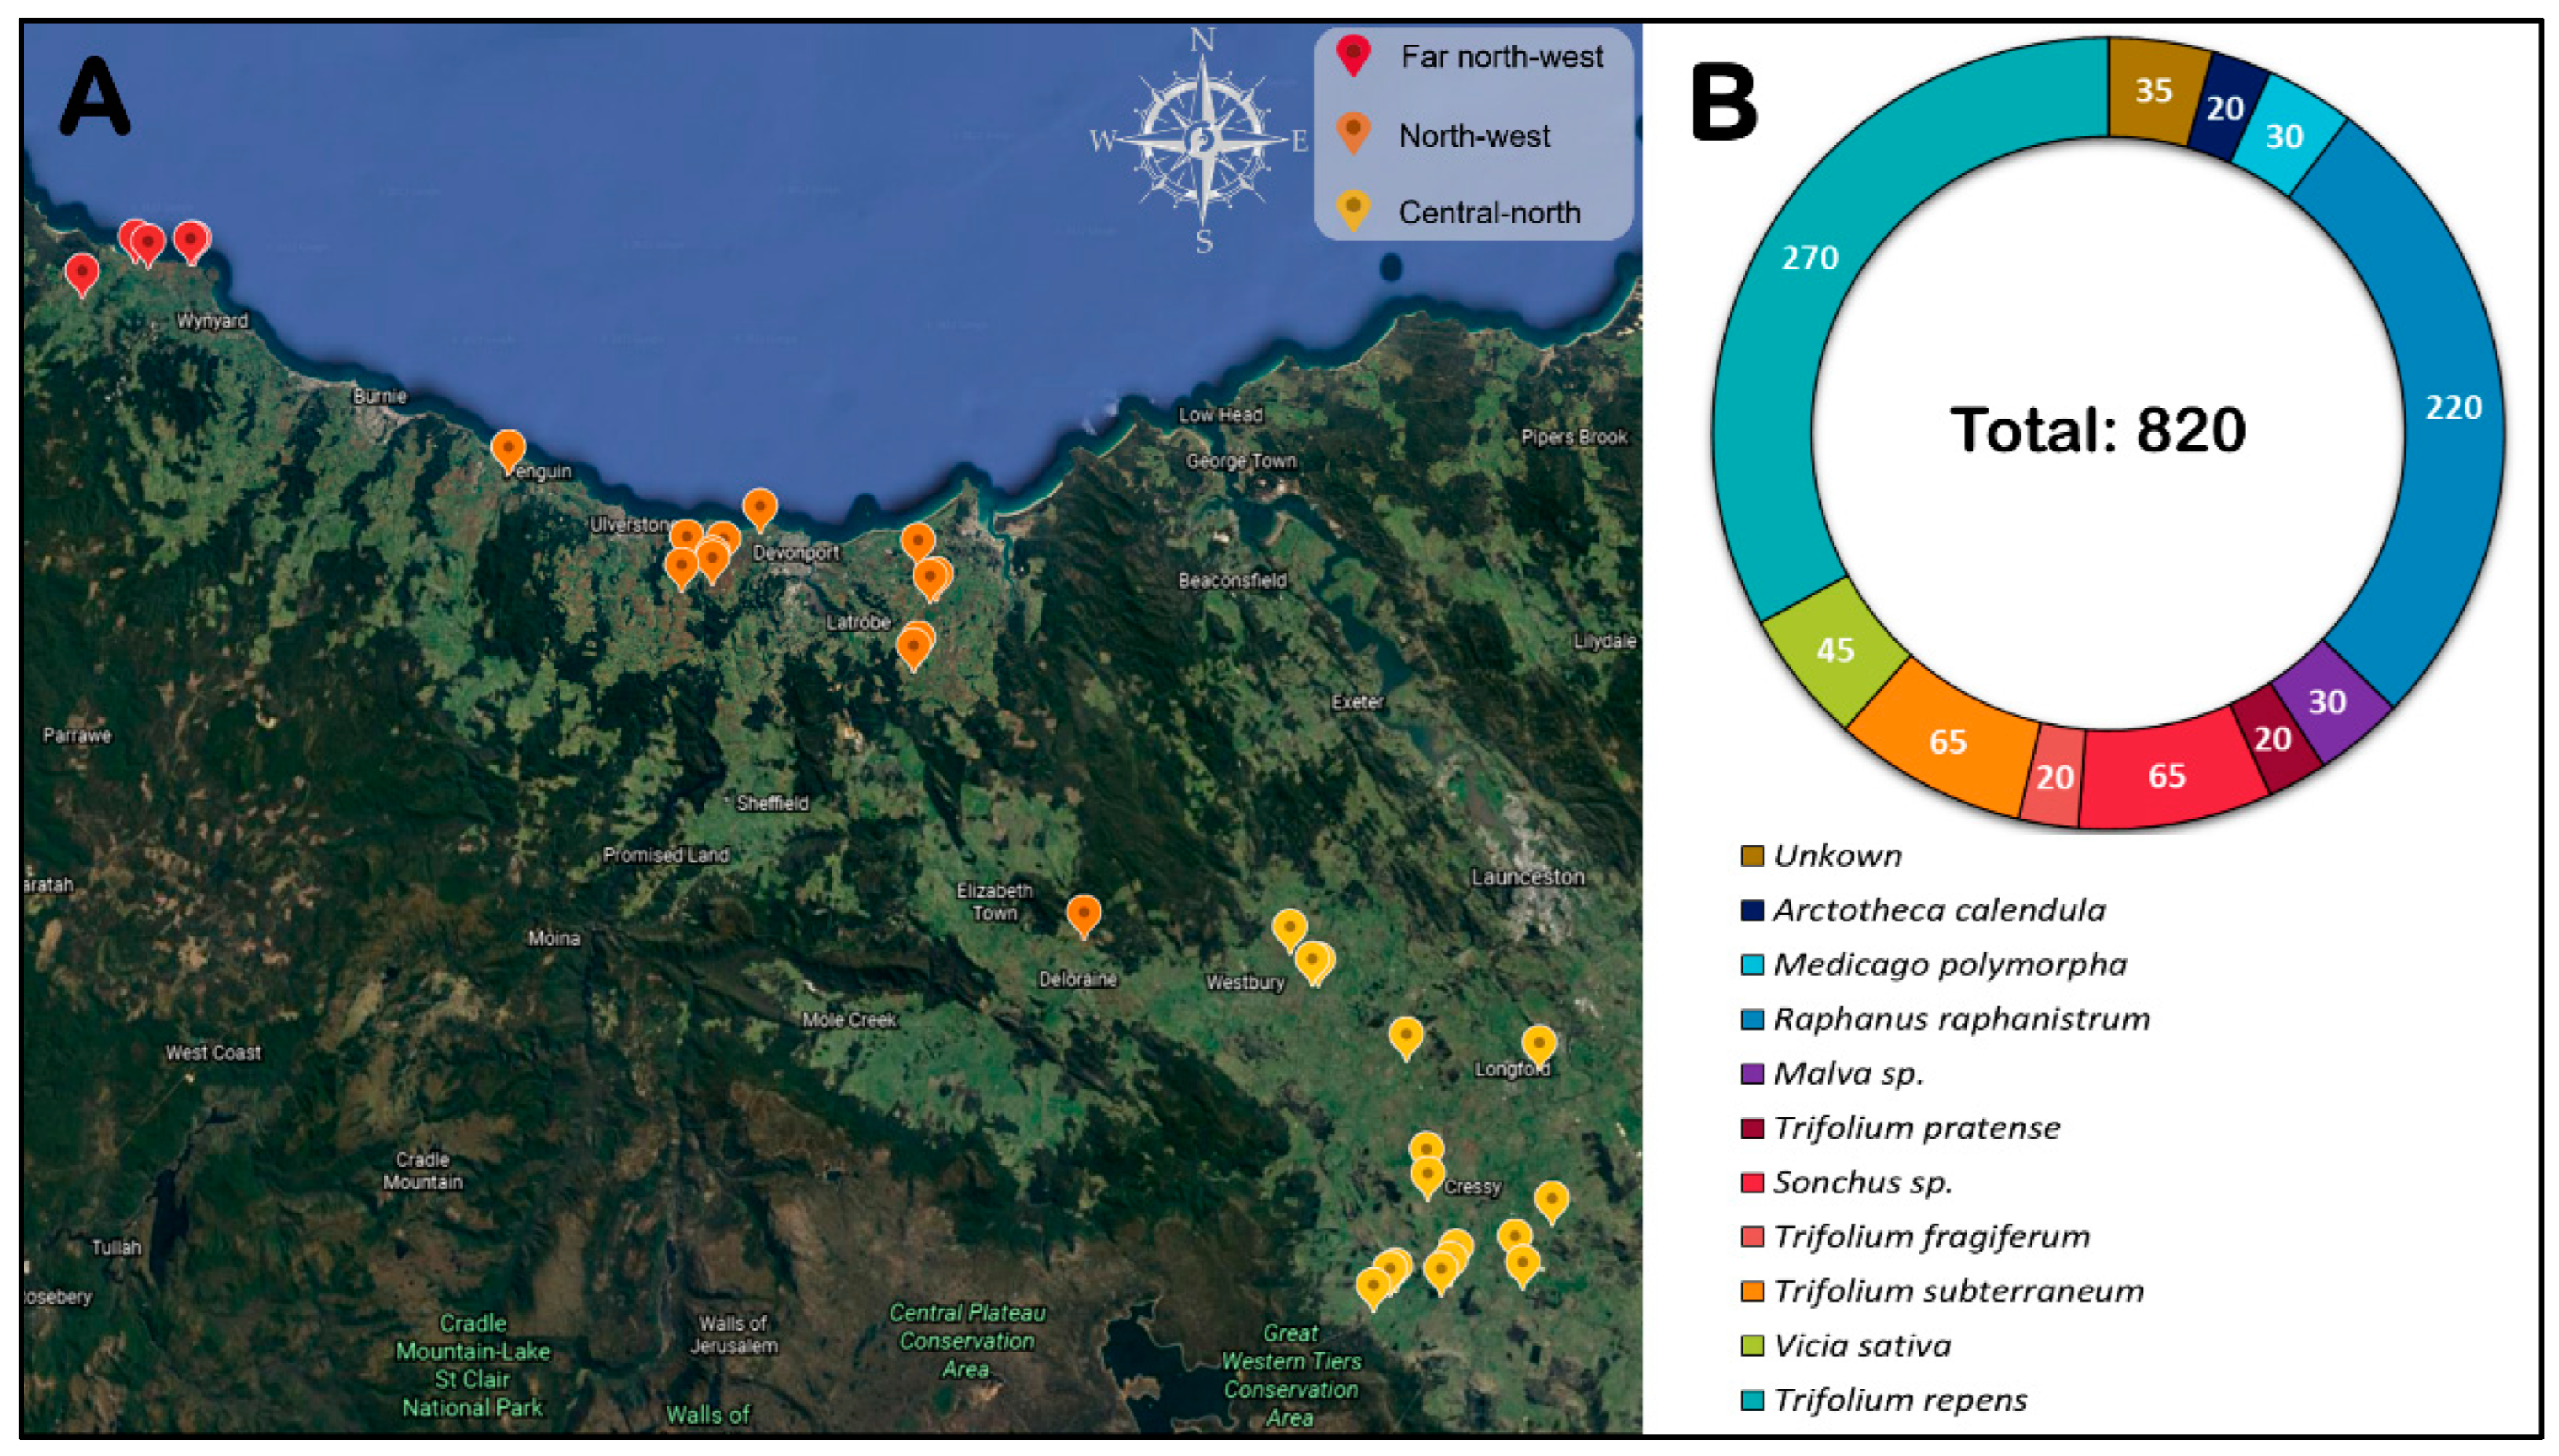The image size is (2559, 1456).
Task: Click the 'Burnie' map label
Action: click(380, 396)
